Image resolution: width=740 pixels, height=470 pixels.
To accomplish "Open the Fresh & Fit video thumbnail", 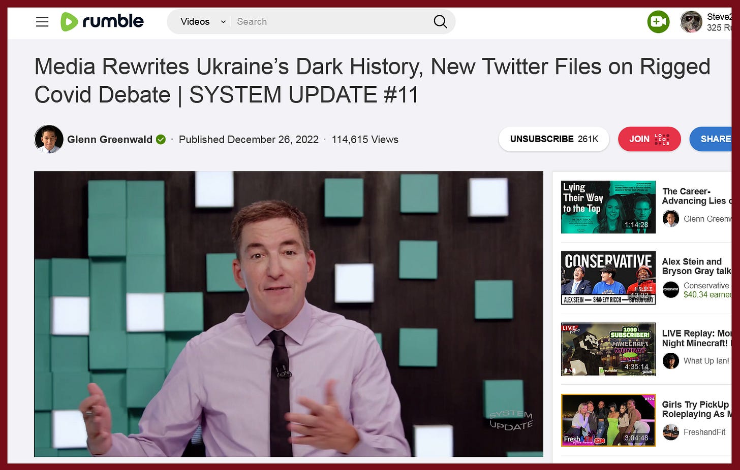I will coord(608,420).
